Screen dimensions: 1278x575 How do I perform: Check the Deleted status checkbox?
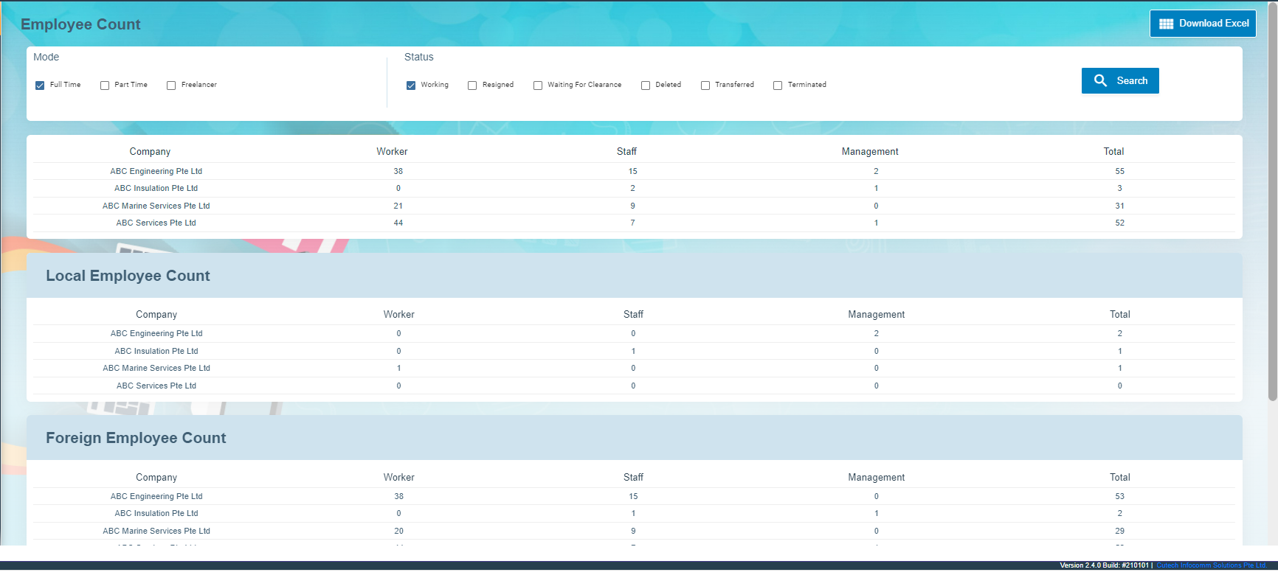pyautogui.click(x=646, y=86)
